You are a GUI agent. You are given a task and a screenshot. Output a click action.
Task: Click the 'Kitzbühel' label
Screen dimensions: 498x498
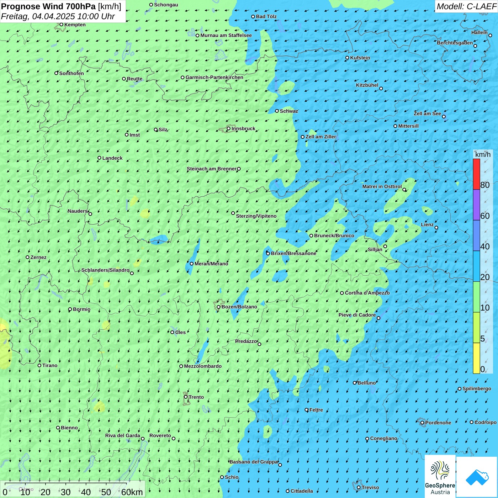[x=367, y=85]
